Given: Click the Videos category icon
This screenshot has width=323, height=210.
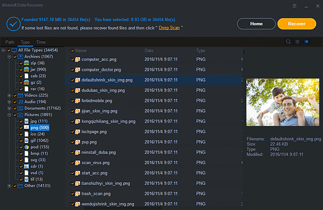Looking at the screenshot, I should click(x=19, y=96).
